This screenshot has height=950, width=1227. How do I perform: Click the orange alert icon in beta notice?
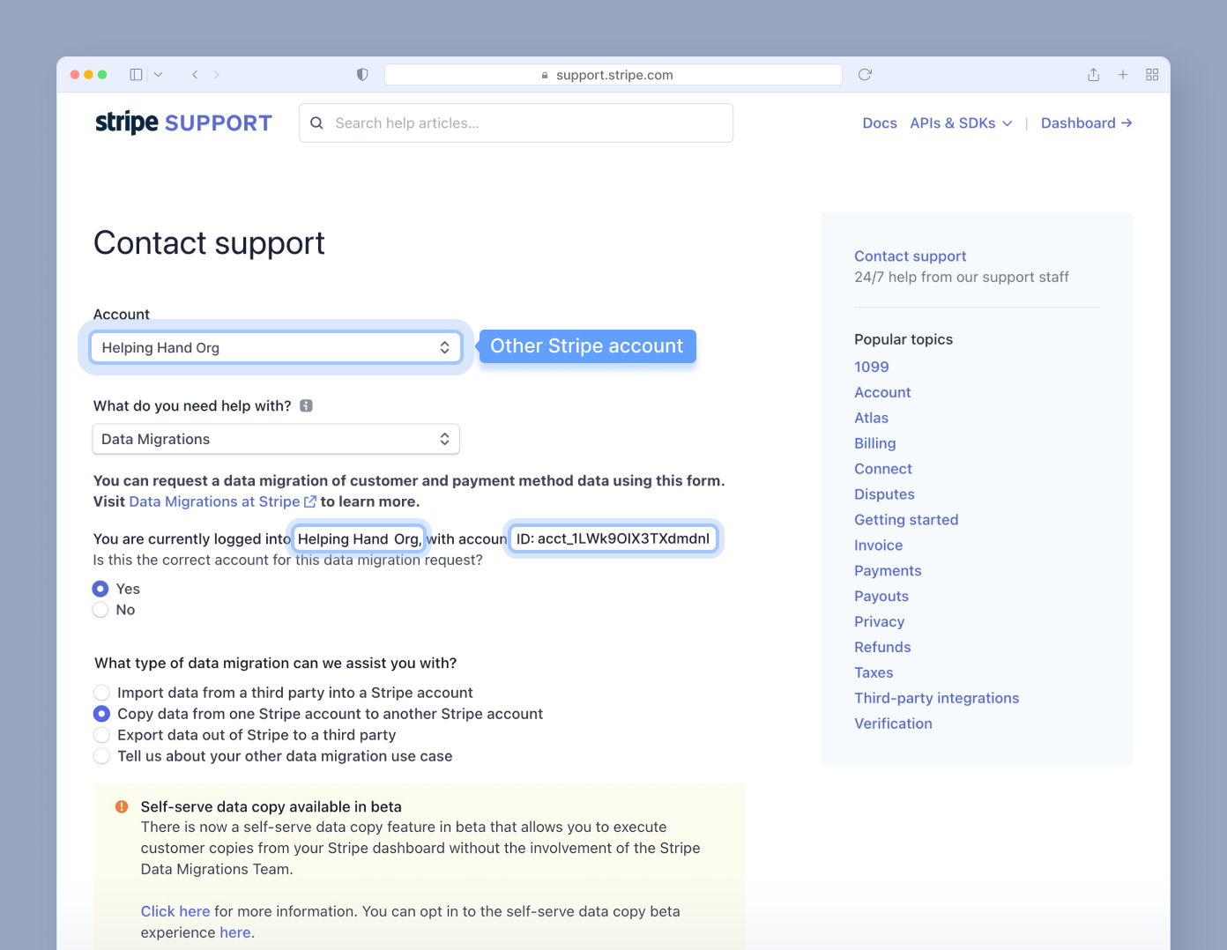tap(121, 805)
